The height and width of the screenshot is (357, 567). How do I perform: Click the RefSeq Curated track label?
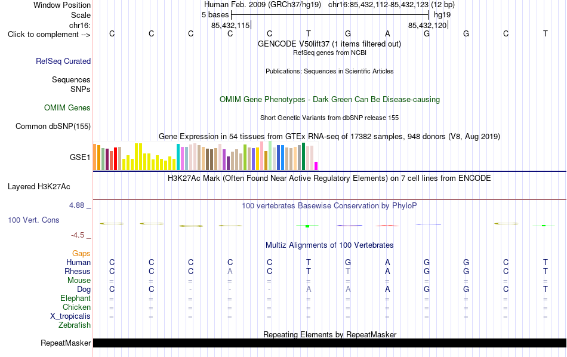63,61
